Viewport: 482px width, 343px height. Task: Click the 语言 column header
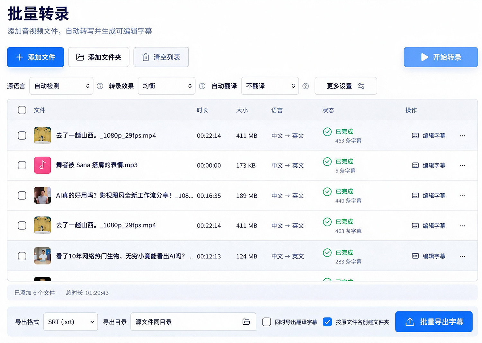(x=277, y=110)
